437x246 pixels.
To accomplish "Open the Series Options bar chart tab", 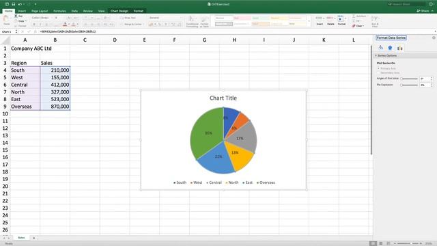I will [399, 48].
